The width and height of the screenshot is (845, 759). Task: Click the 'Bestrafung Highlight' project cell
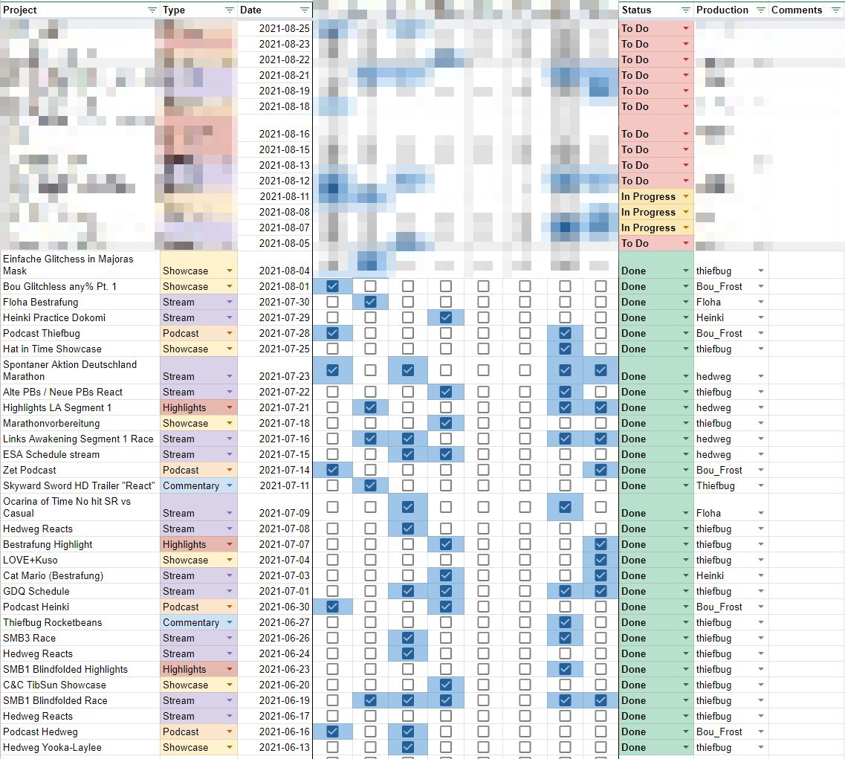[x=80, y=544]
